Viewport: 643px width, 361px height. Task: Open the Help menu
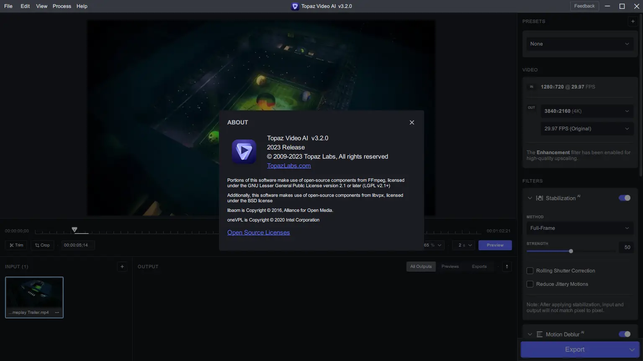[x=82, y=6]
